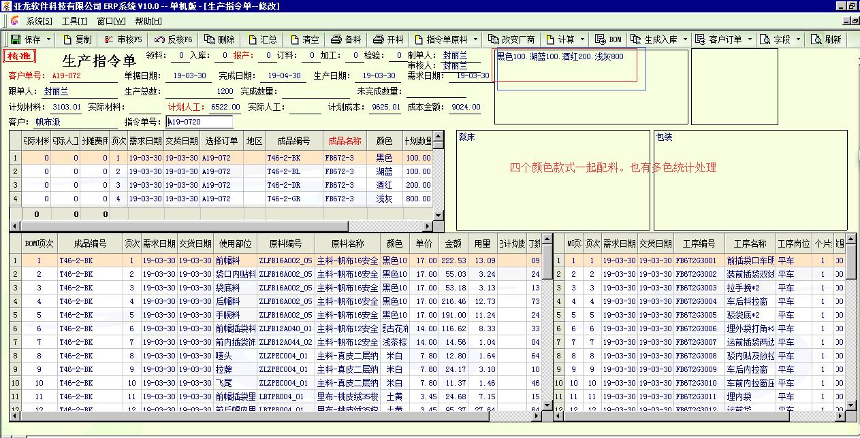860x438 pixels.
Task: Click the 删除 delete toolbar button
Action: click(219, 39)
